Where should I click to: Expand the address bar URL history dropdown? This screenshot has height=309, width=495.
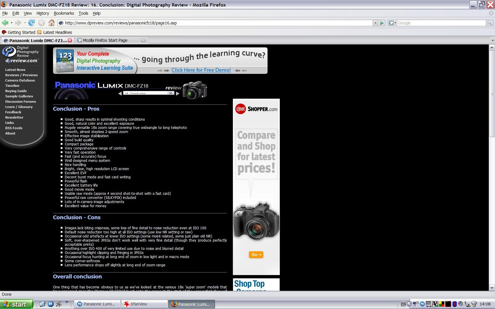click(x=375, y=23)
